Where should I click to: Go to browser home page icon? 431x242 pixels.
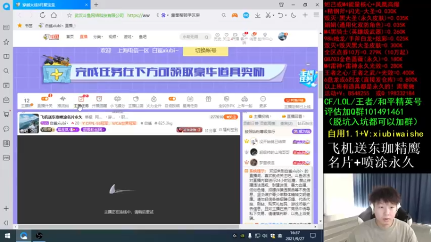pyautogui.click(x=54, y=15)
